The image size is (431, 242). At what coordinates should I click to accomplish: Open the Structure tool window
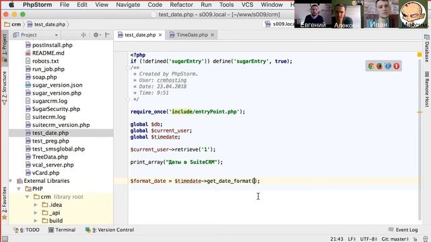5,88
